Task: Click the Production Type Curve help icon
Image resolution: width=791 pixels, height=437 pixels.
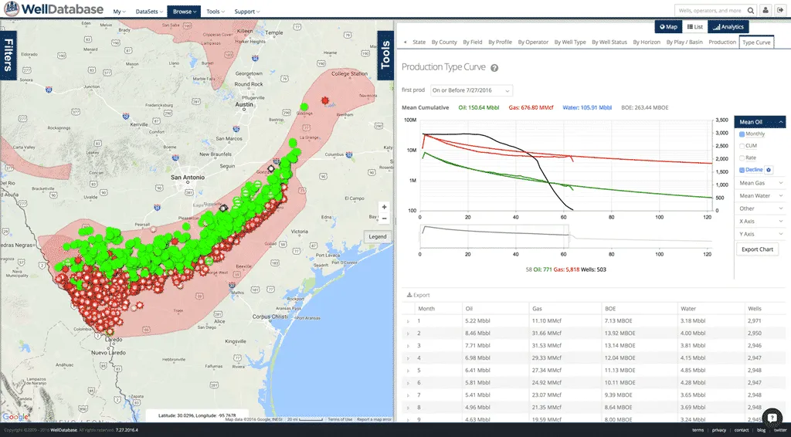Action: [x=494, y=68]
